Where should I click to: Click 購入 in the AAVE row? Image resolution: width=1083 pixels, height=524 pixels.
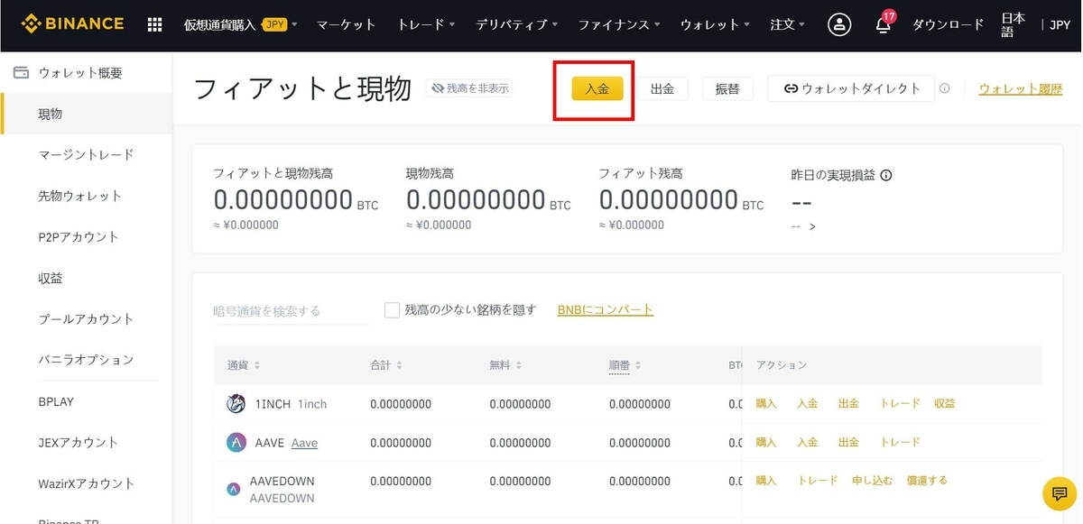pos(766,442)
